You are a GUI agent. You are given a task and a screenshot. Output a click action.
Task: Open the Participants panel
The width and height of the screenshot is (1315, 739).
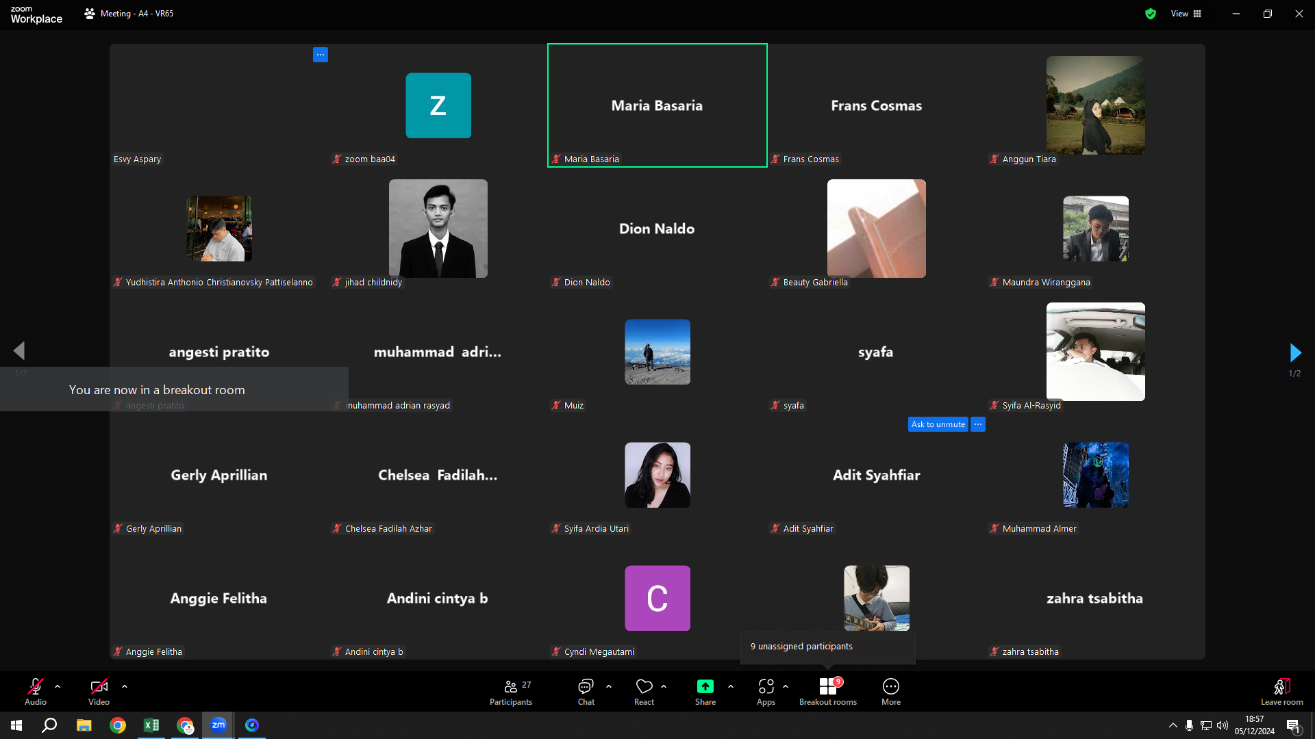click(x=511, y=691)
